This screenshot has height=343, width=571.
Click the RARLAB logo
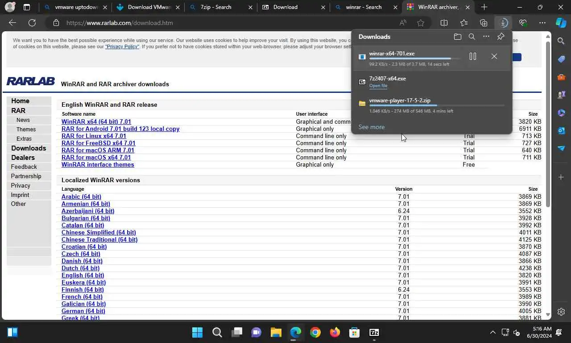tap(30, 81)
